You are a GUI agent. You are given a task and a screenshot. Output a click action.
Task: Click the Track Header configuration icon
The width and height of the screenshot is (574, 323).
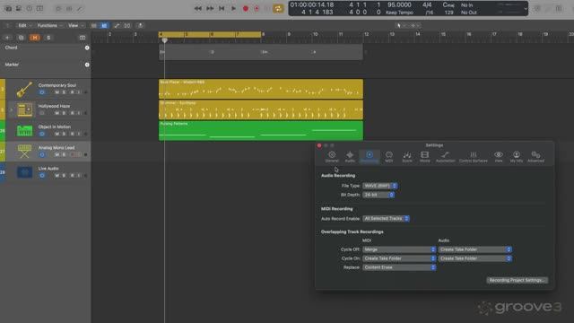pyautogui.click(x=83, y=38)
